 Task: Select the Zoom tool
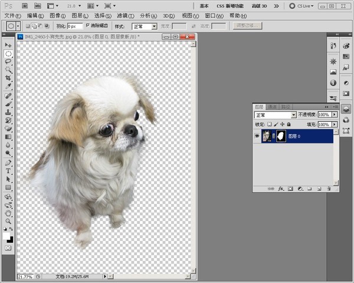8,221
